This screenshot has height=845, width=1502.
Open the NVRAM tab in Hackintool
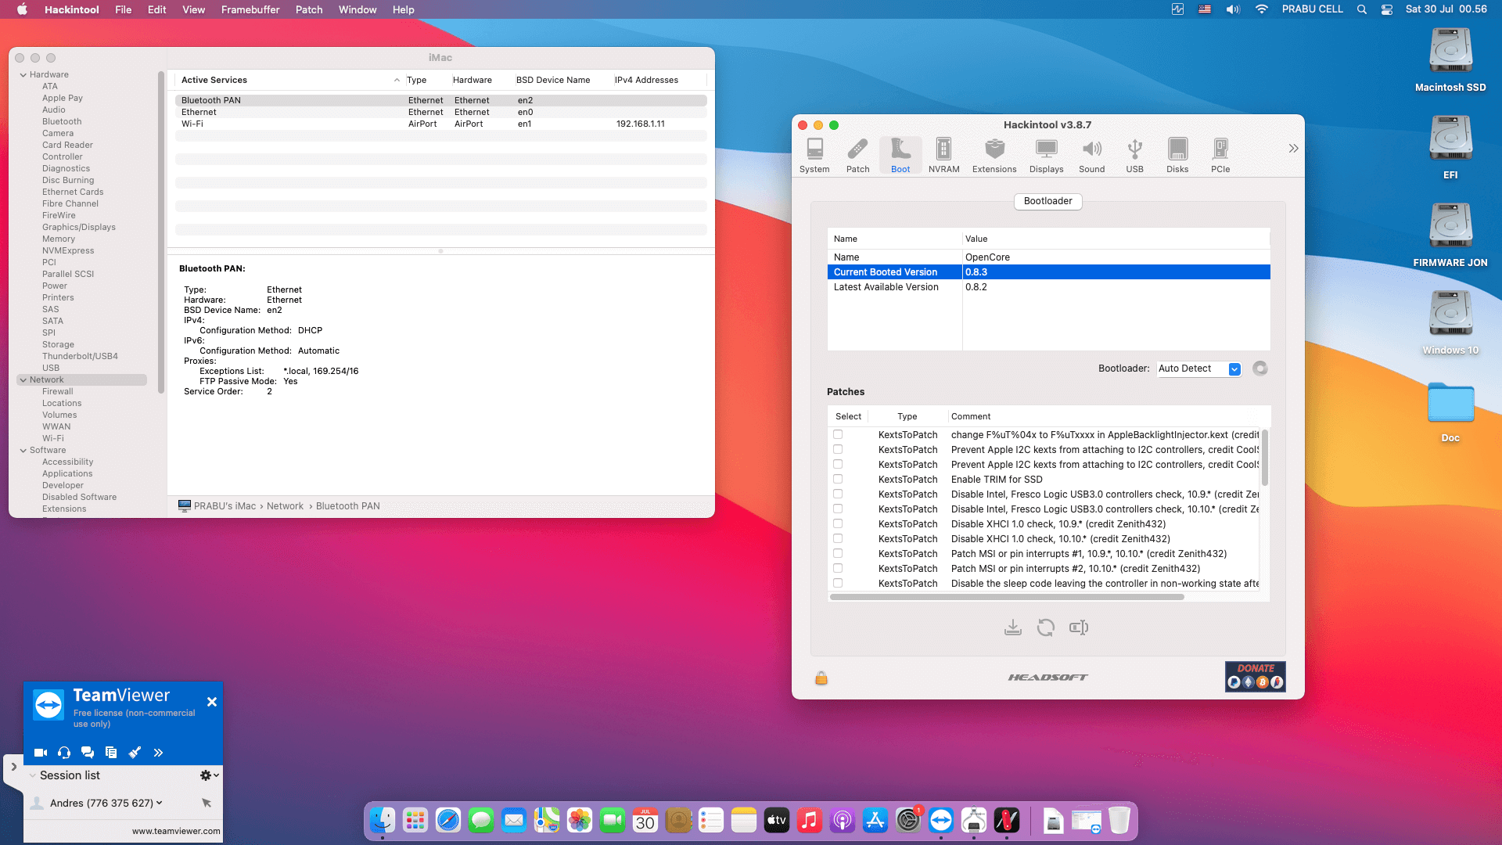tap(943, 155)
